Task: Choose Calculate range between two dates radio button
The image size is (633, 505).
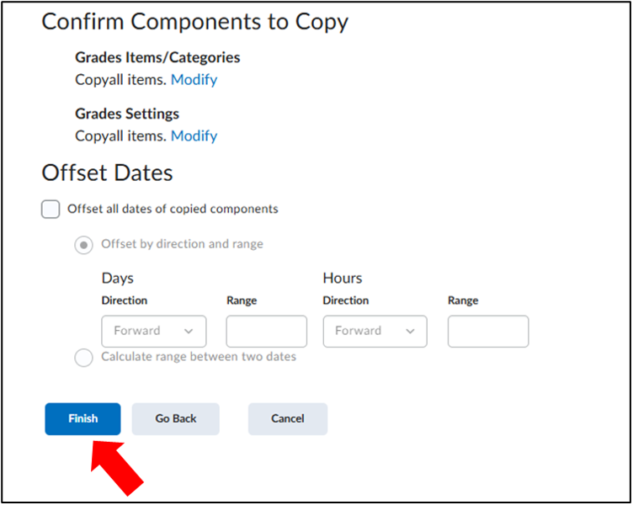Action: pos(83,357)
